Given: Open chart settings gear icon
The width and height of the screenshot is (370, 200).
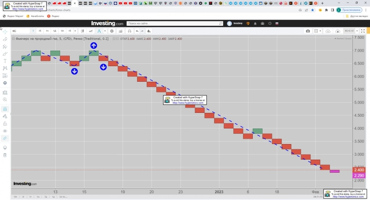Looking at the screenshot, I should pos(112,31).
